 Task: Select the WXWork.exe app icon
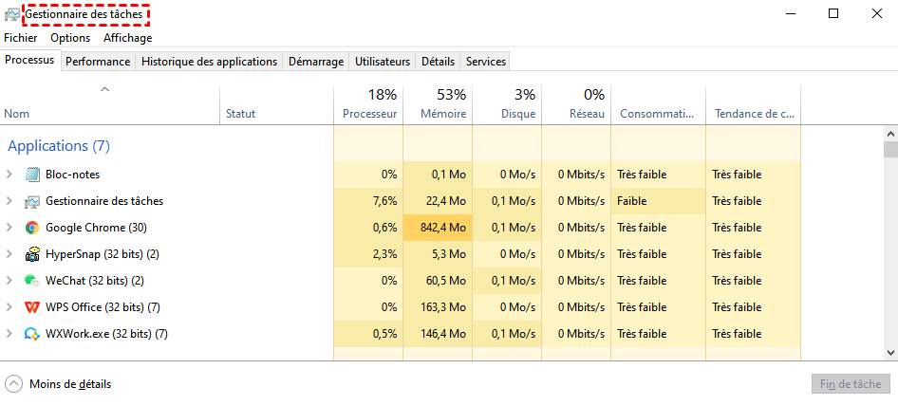coord(32,334)
